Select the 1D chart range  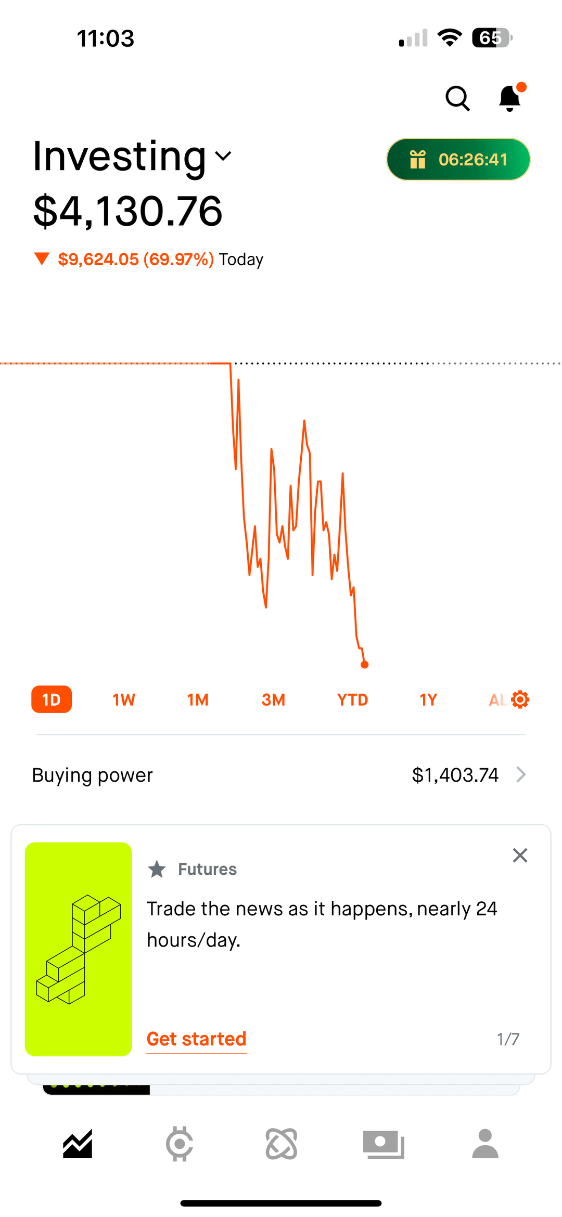point(52,700)
